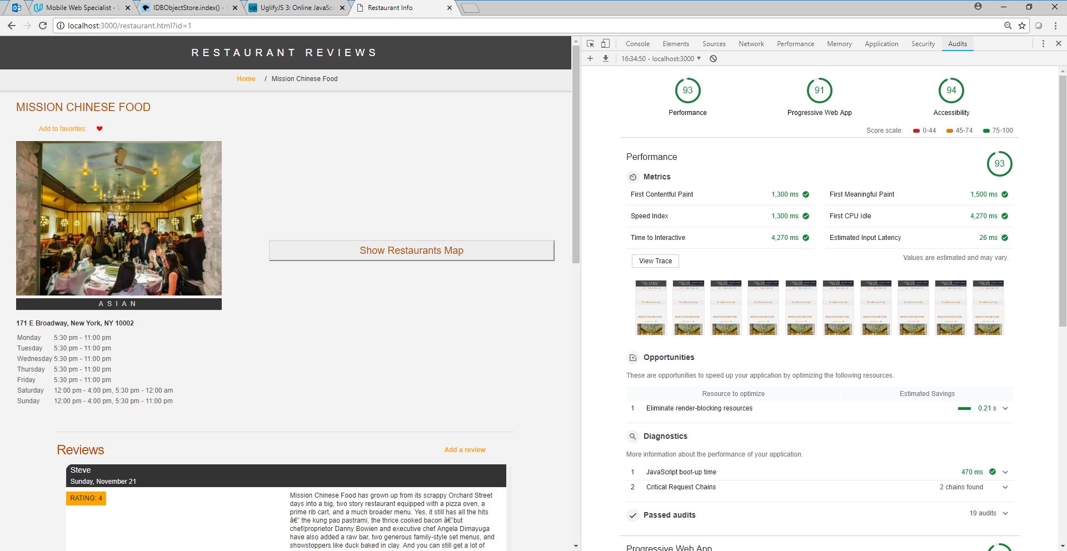Click the plus icon to perform new audit
This screenshot has height=551, width=1067.
pyautogui.click(x=590, y=58)
